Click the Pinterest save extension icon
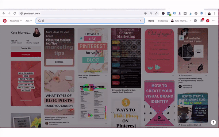Screen dimensions: 219x137 tap(196, 14)
